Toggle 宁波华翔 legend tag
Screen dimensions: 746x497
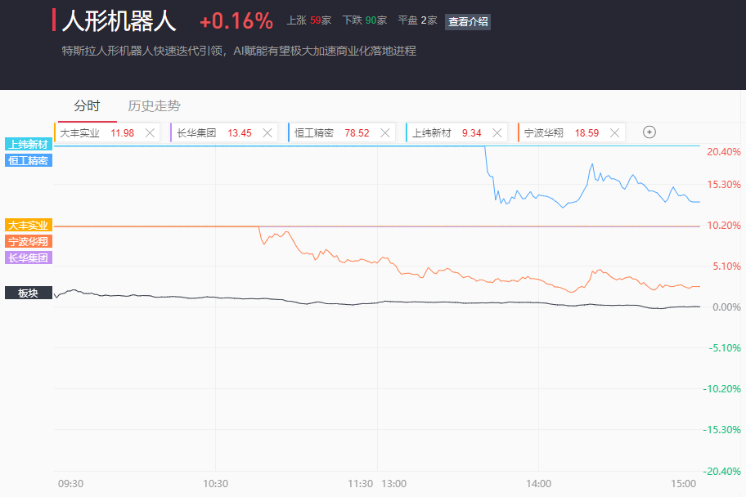[29, 241]
